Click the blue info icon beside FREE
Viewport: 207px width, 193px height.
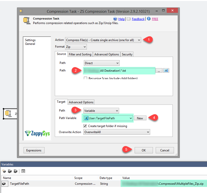click(149, 19)
